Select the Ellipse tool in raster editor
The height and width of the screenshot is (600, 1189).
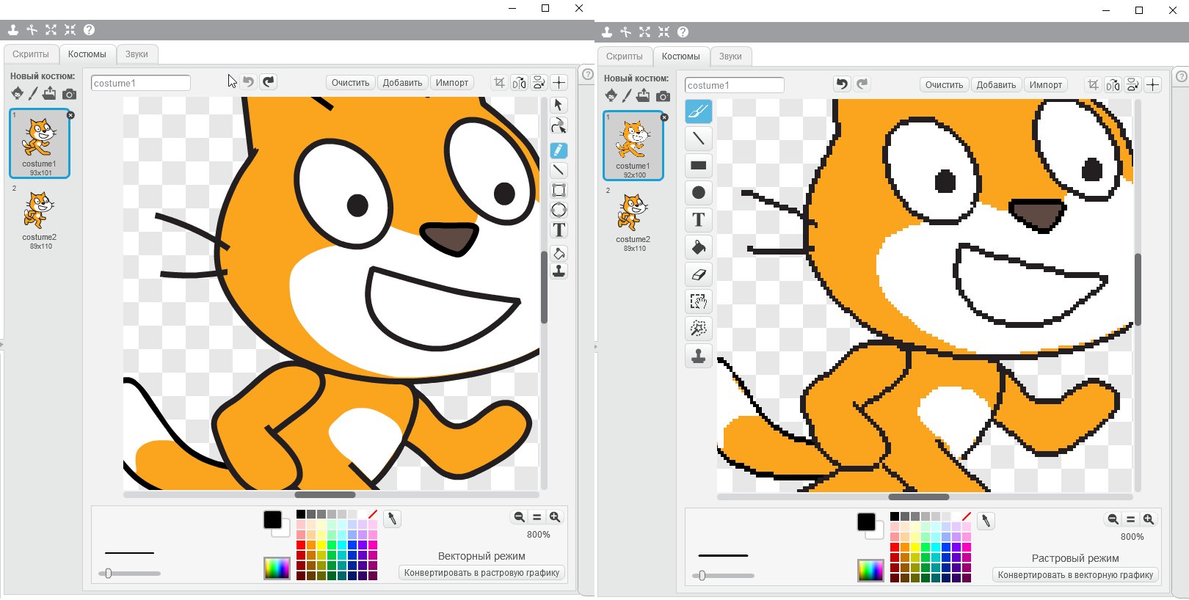point(698,192)
